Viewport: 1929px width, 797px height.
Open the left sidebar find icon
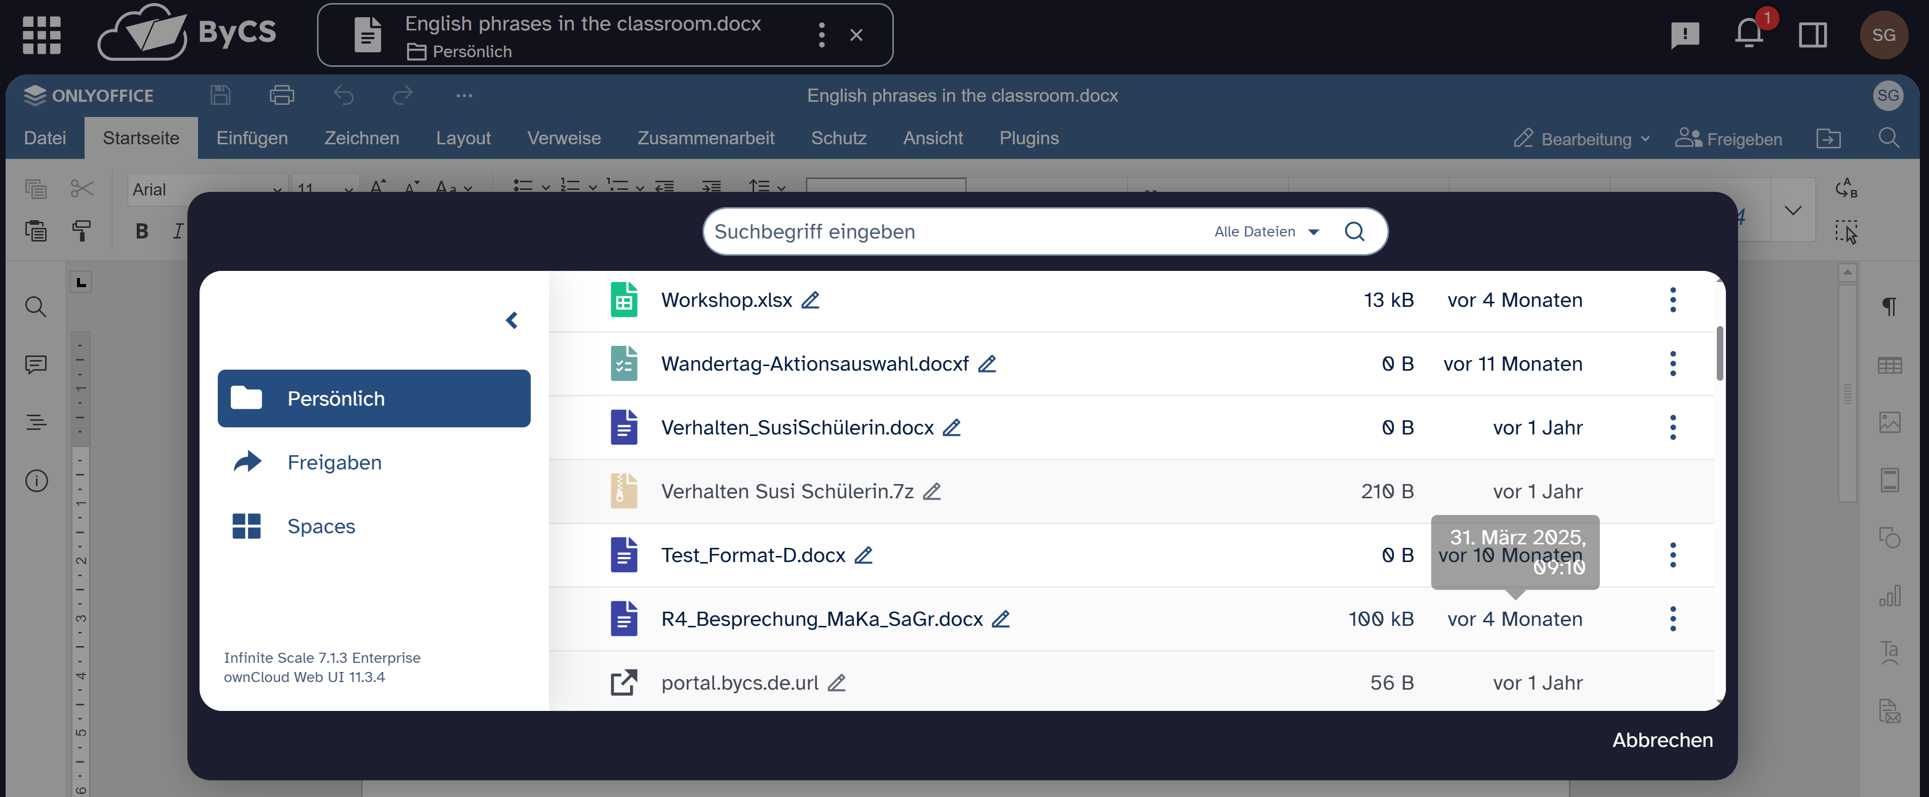point(35,306)
